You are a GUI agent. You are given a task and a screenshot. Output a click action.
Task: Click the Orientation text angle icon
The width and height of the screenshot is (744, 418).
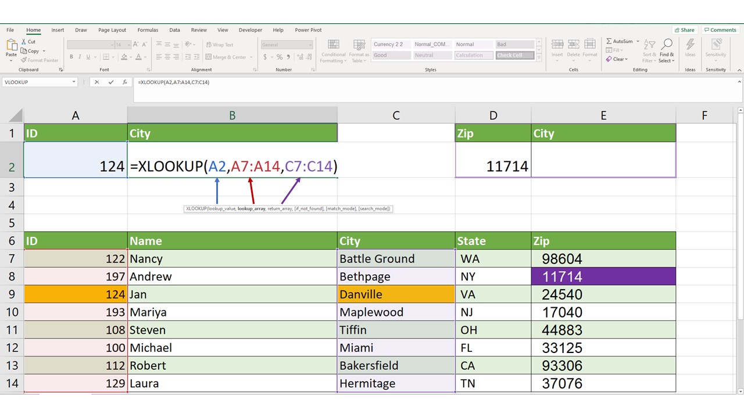[x=189, y=45]
